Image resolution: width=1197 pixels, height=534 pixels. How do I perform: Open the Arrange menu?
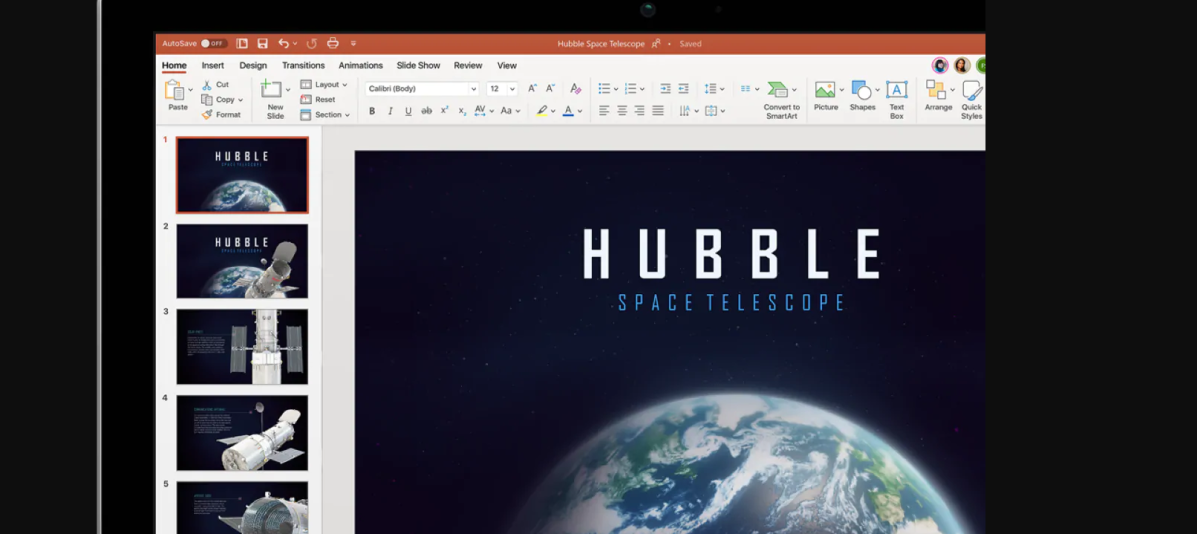coord(938,96)
